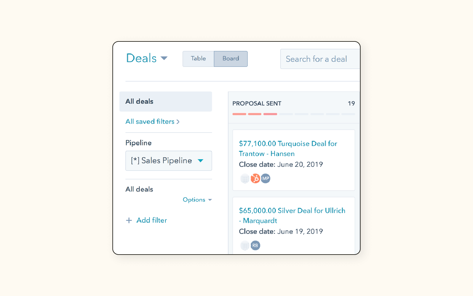Viewport: 473px width, 296px height.
Task: Click the company placeholder icon on the Turquoise Deal card
Action: (245, 178)
